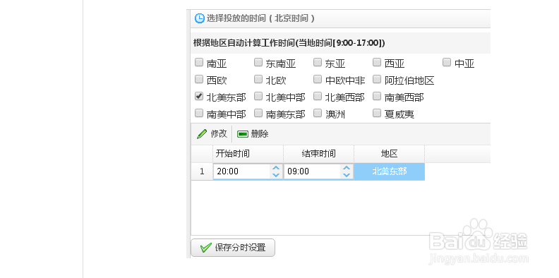
Task: Click the clock icon beside 选择投放的时间
Action: click(x=200, y=18)
